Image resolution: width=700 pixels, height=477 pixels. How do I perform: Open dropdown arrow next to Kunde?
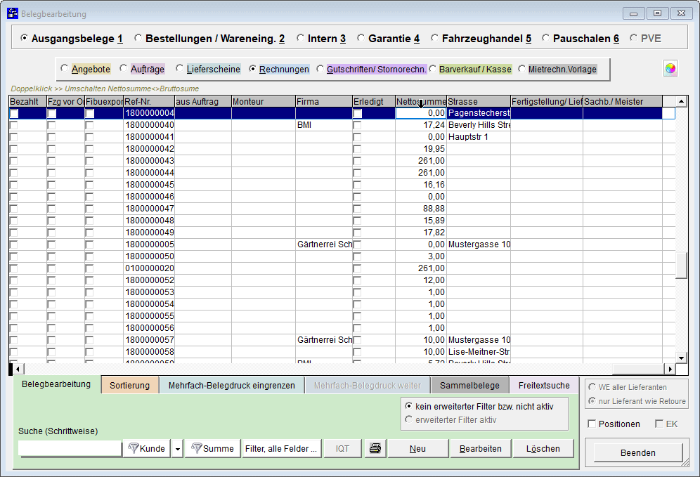[x=178, y=448]
